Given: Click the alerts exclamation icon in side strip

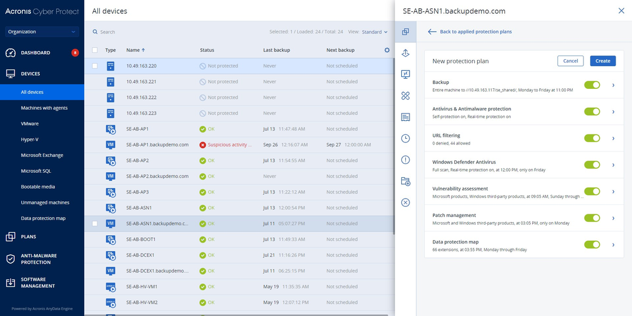Looking at the screenshot, I should (x=406, y=160).
